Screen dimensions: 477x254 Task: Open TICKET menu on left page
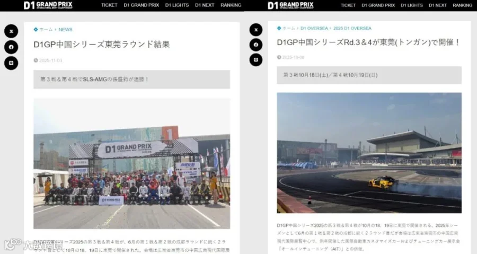pyautogui.click(x=109, y=5)
